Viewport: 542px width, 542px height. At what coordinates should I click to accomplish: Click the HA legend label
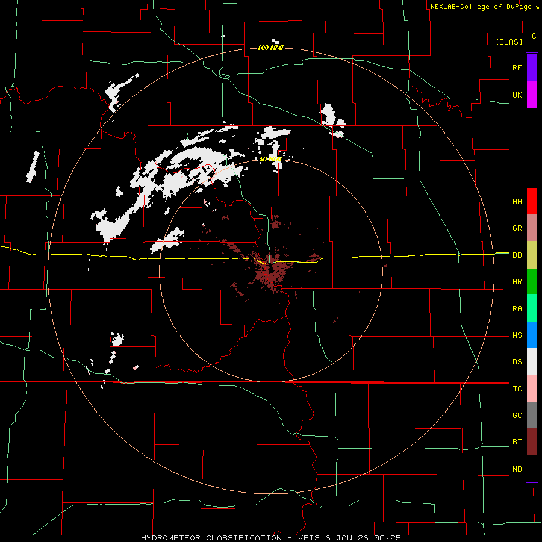pos(517,201)
